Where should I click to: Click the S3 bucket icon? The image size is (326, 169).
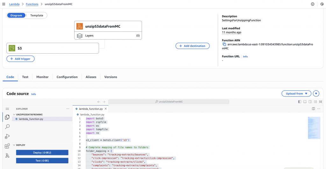[12, 48]
